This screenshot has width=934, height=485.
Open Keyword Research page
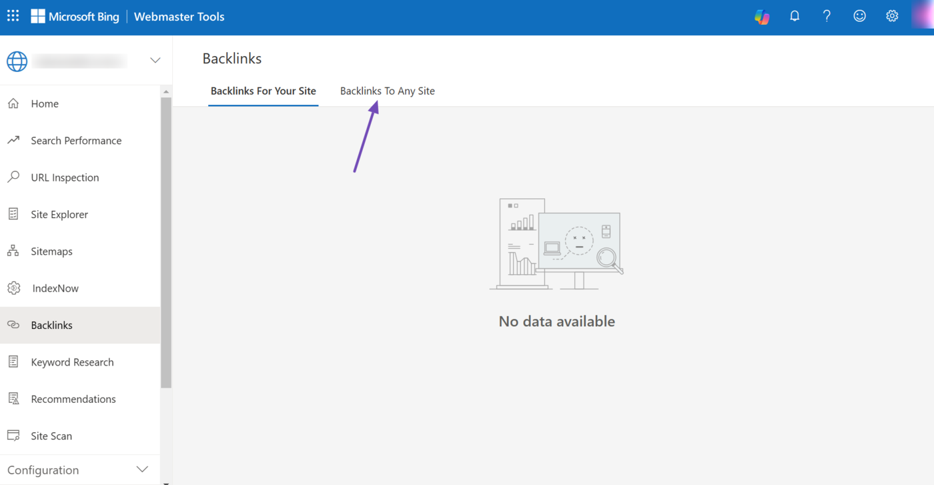click(x=72, y=362)
